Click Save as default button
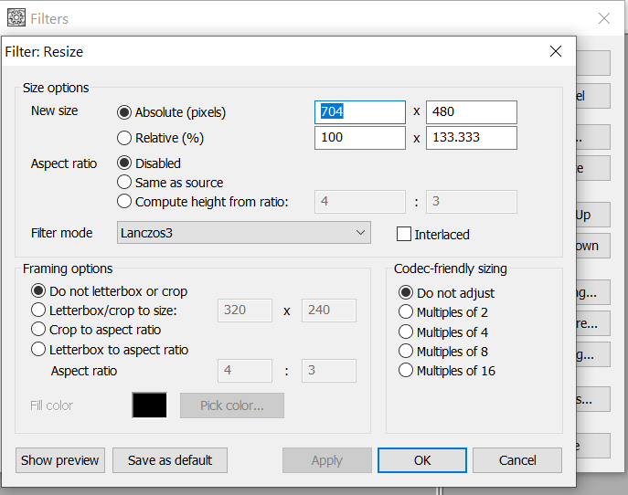This screenshot has height=495, width=628. coord(170,460)
